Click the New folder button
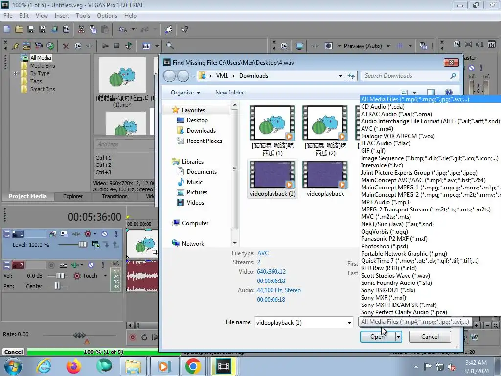This screenshot has width=501, height=376. (x=229, y=93)
